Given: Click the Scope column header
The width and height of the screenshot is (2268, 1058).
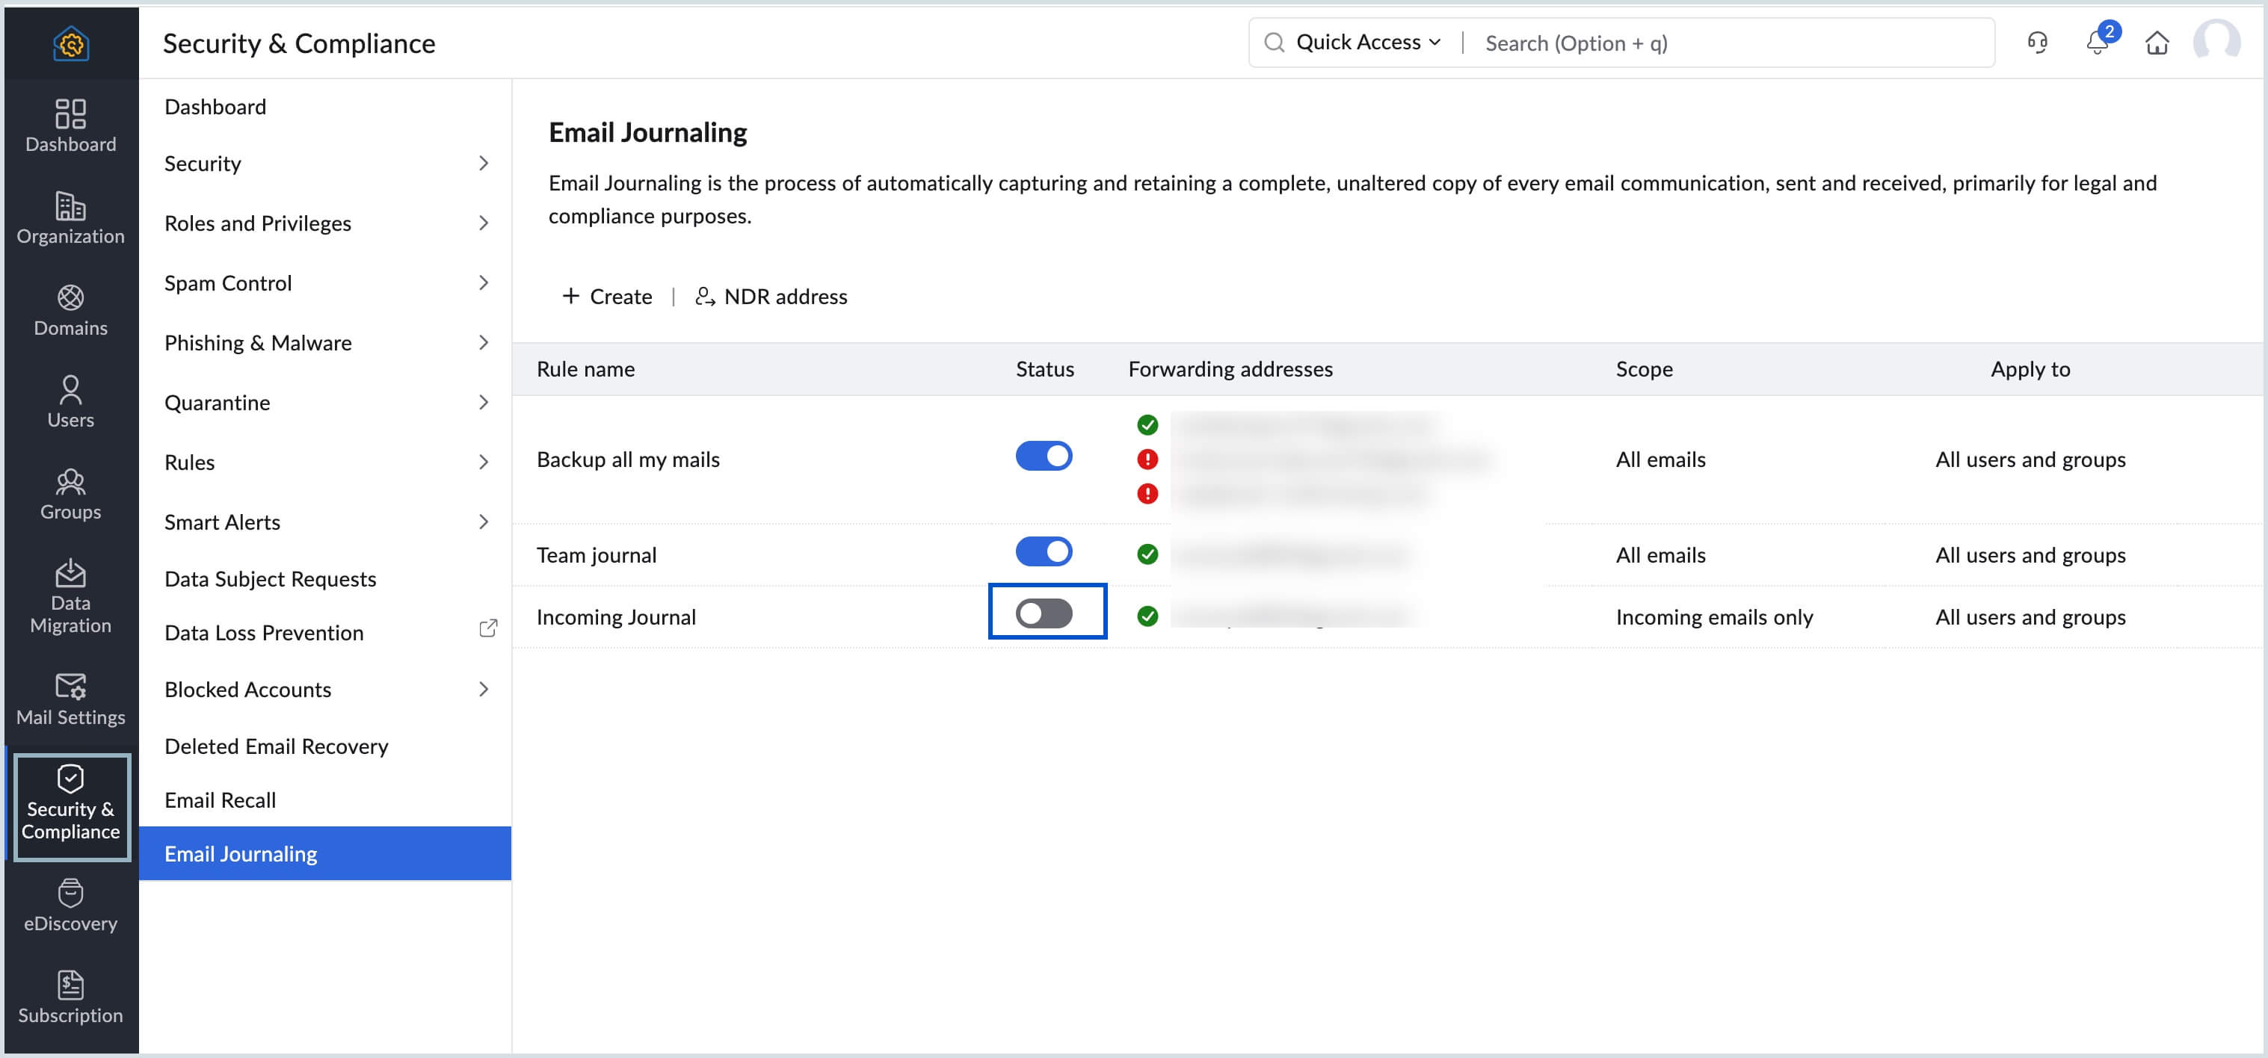Looking at the screenshot, I should point(1644,369).
